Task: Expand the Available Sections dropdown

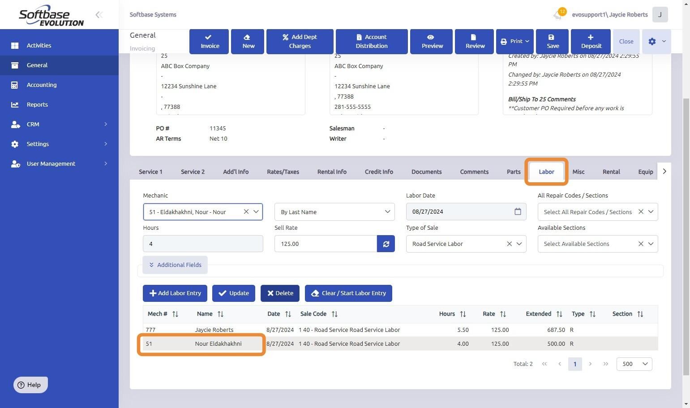Action: (651, 244)
